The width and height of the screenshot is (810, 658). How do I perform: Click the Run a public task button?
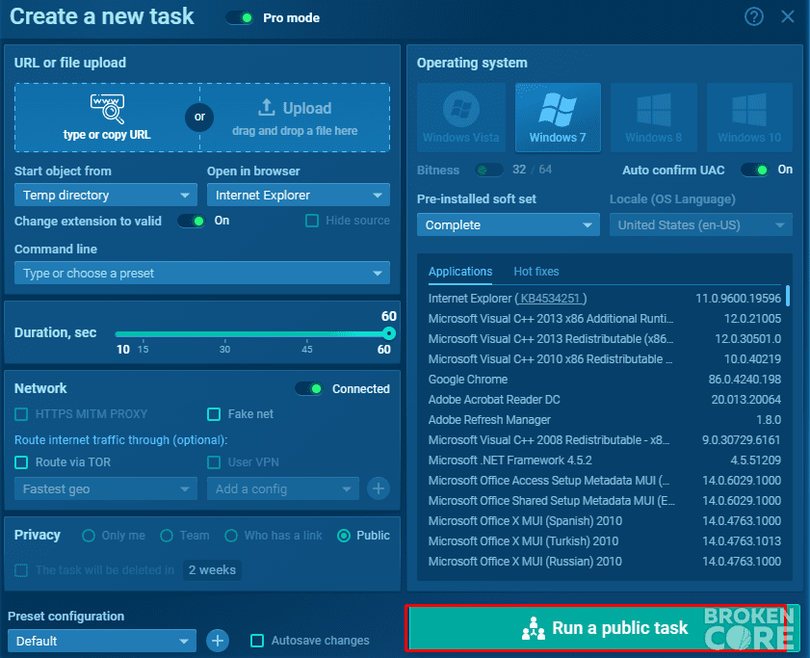click(x=603, y=627)
